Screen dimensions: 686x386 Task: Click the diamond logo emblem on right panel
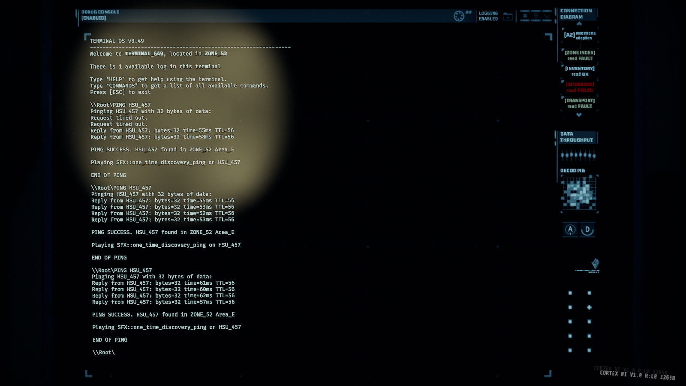(x=595, y=263)
